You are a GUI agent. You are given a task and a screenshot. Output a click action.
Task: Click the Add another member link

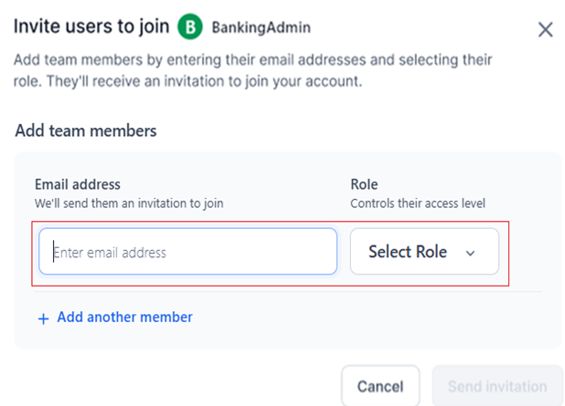pos(124,318)
